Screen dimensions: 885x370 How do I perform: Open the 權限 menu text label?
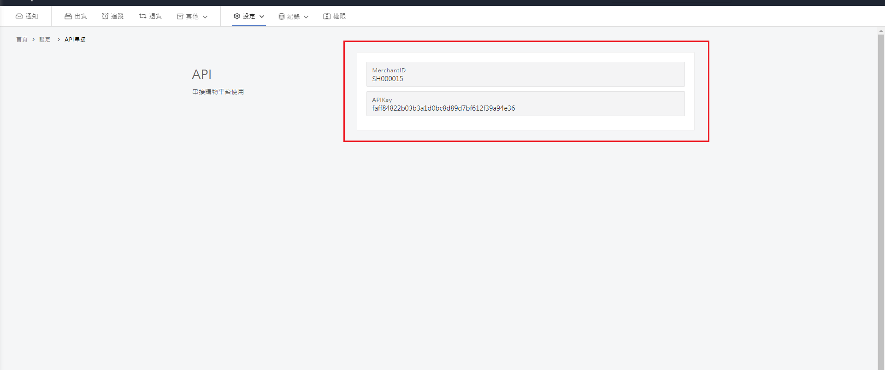point(339,16)
